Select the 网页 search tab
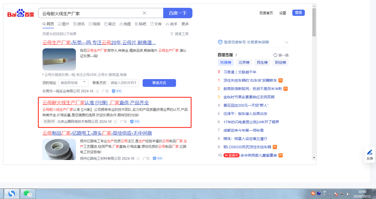376x199 pixels. click(48, 24)
